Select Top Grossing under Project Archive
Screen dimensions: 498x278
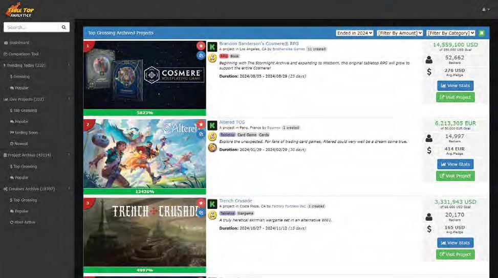click(24, 167)
